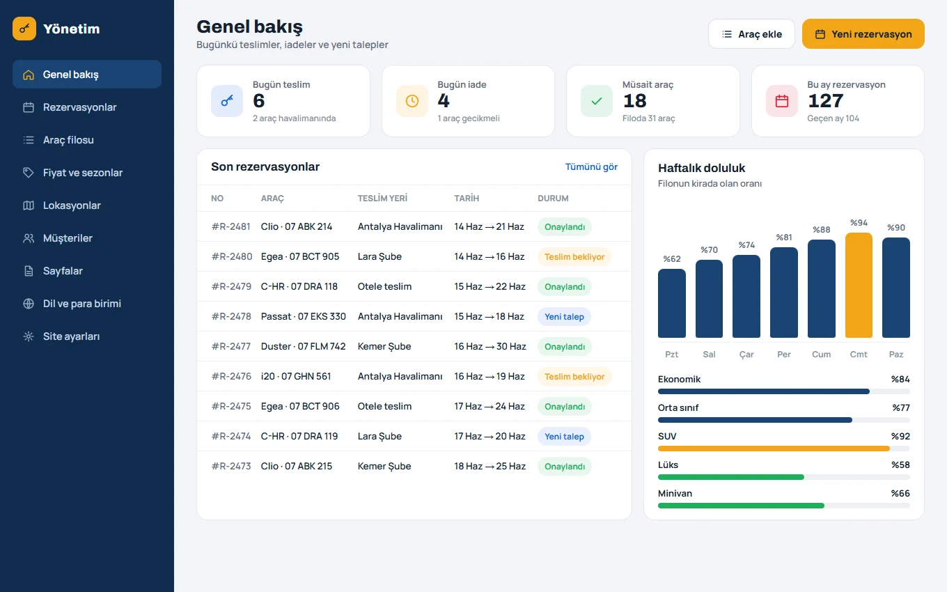Screen dimensions: 947x592
Task: Click the key icon in Bugün teslim card
Action: (x=227, y=101)
